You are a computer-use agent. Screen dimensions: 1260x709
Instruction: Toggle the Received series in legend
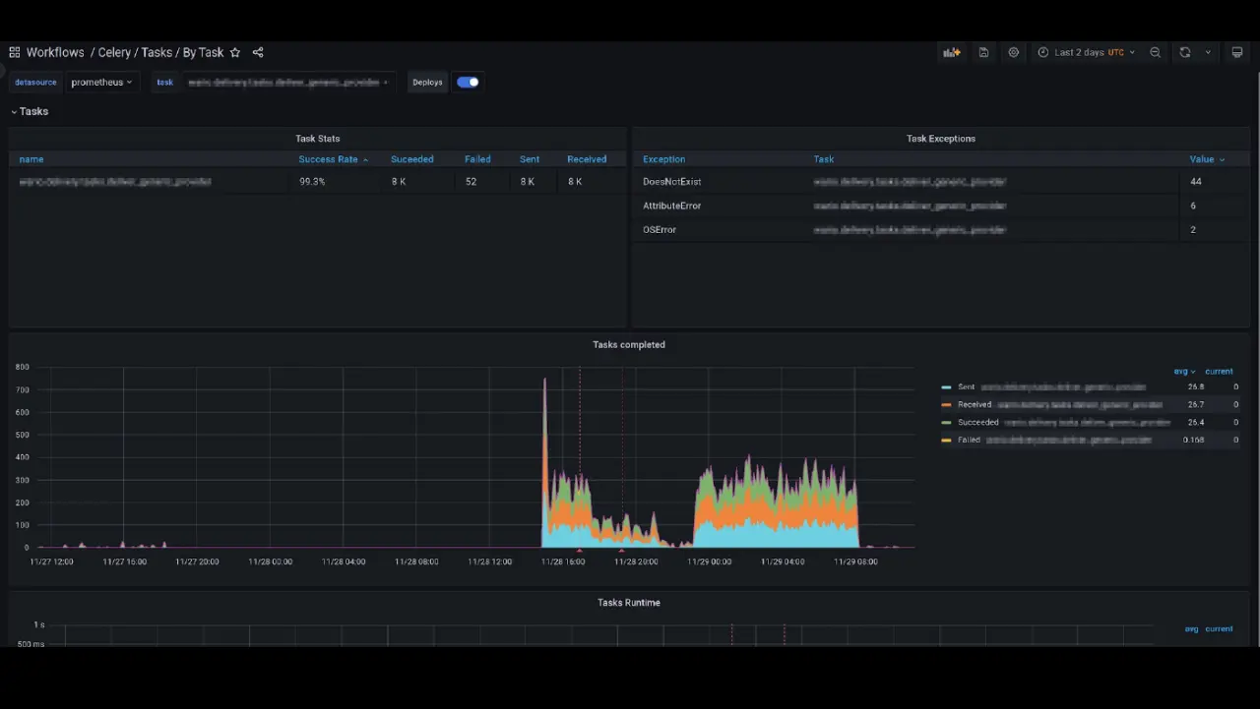pos(1059,405)
